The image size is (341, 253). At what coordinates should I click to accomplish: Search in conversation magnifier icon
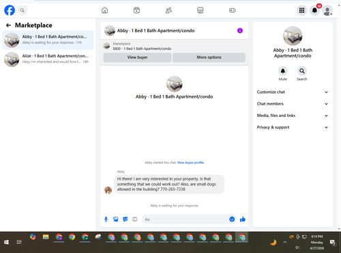point(302,71)
